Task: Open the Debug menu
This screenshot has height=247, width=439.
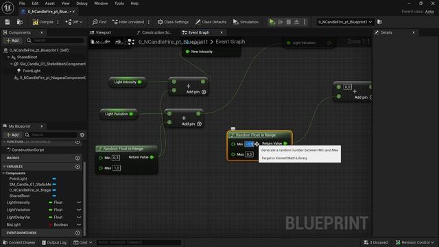Action: 82,3
